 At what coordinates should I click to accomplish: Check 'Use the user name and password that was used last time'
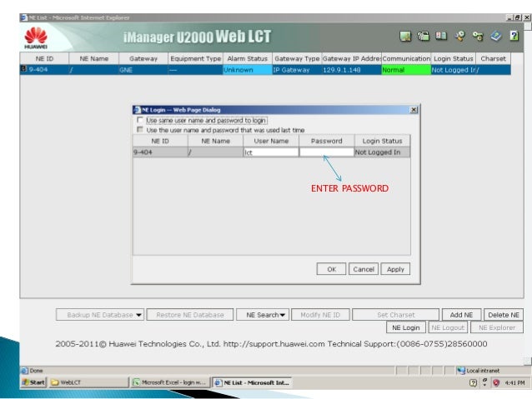point(139,129)
